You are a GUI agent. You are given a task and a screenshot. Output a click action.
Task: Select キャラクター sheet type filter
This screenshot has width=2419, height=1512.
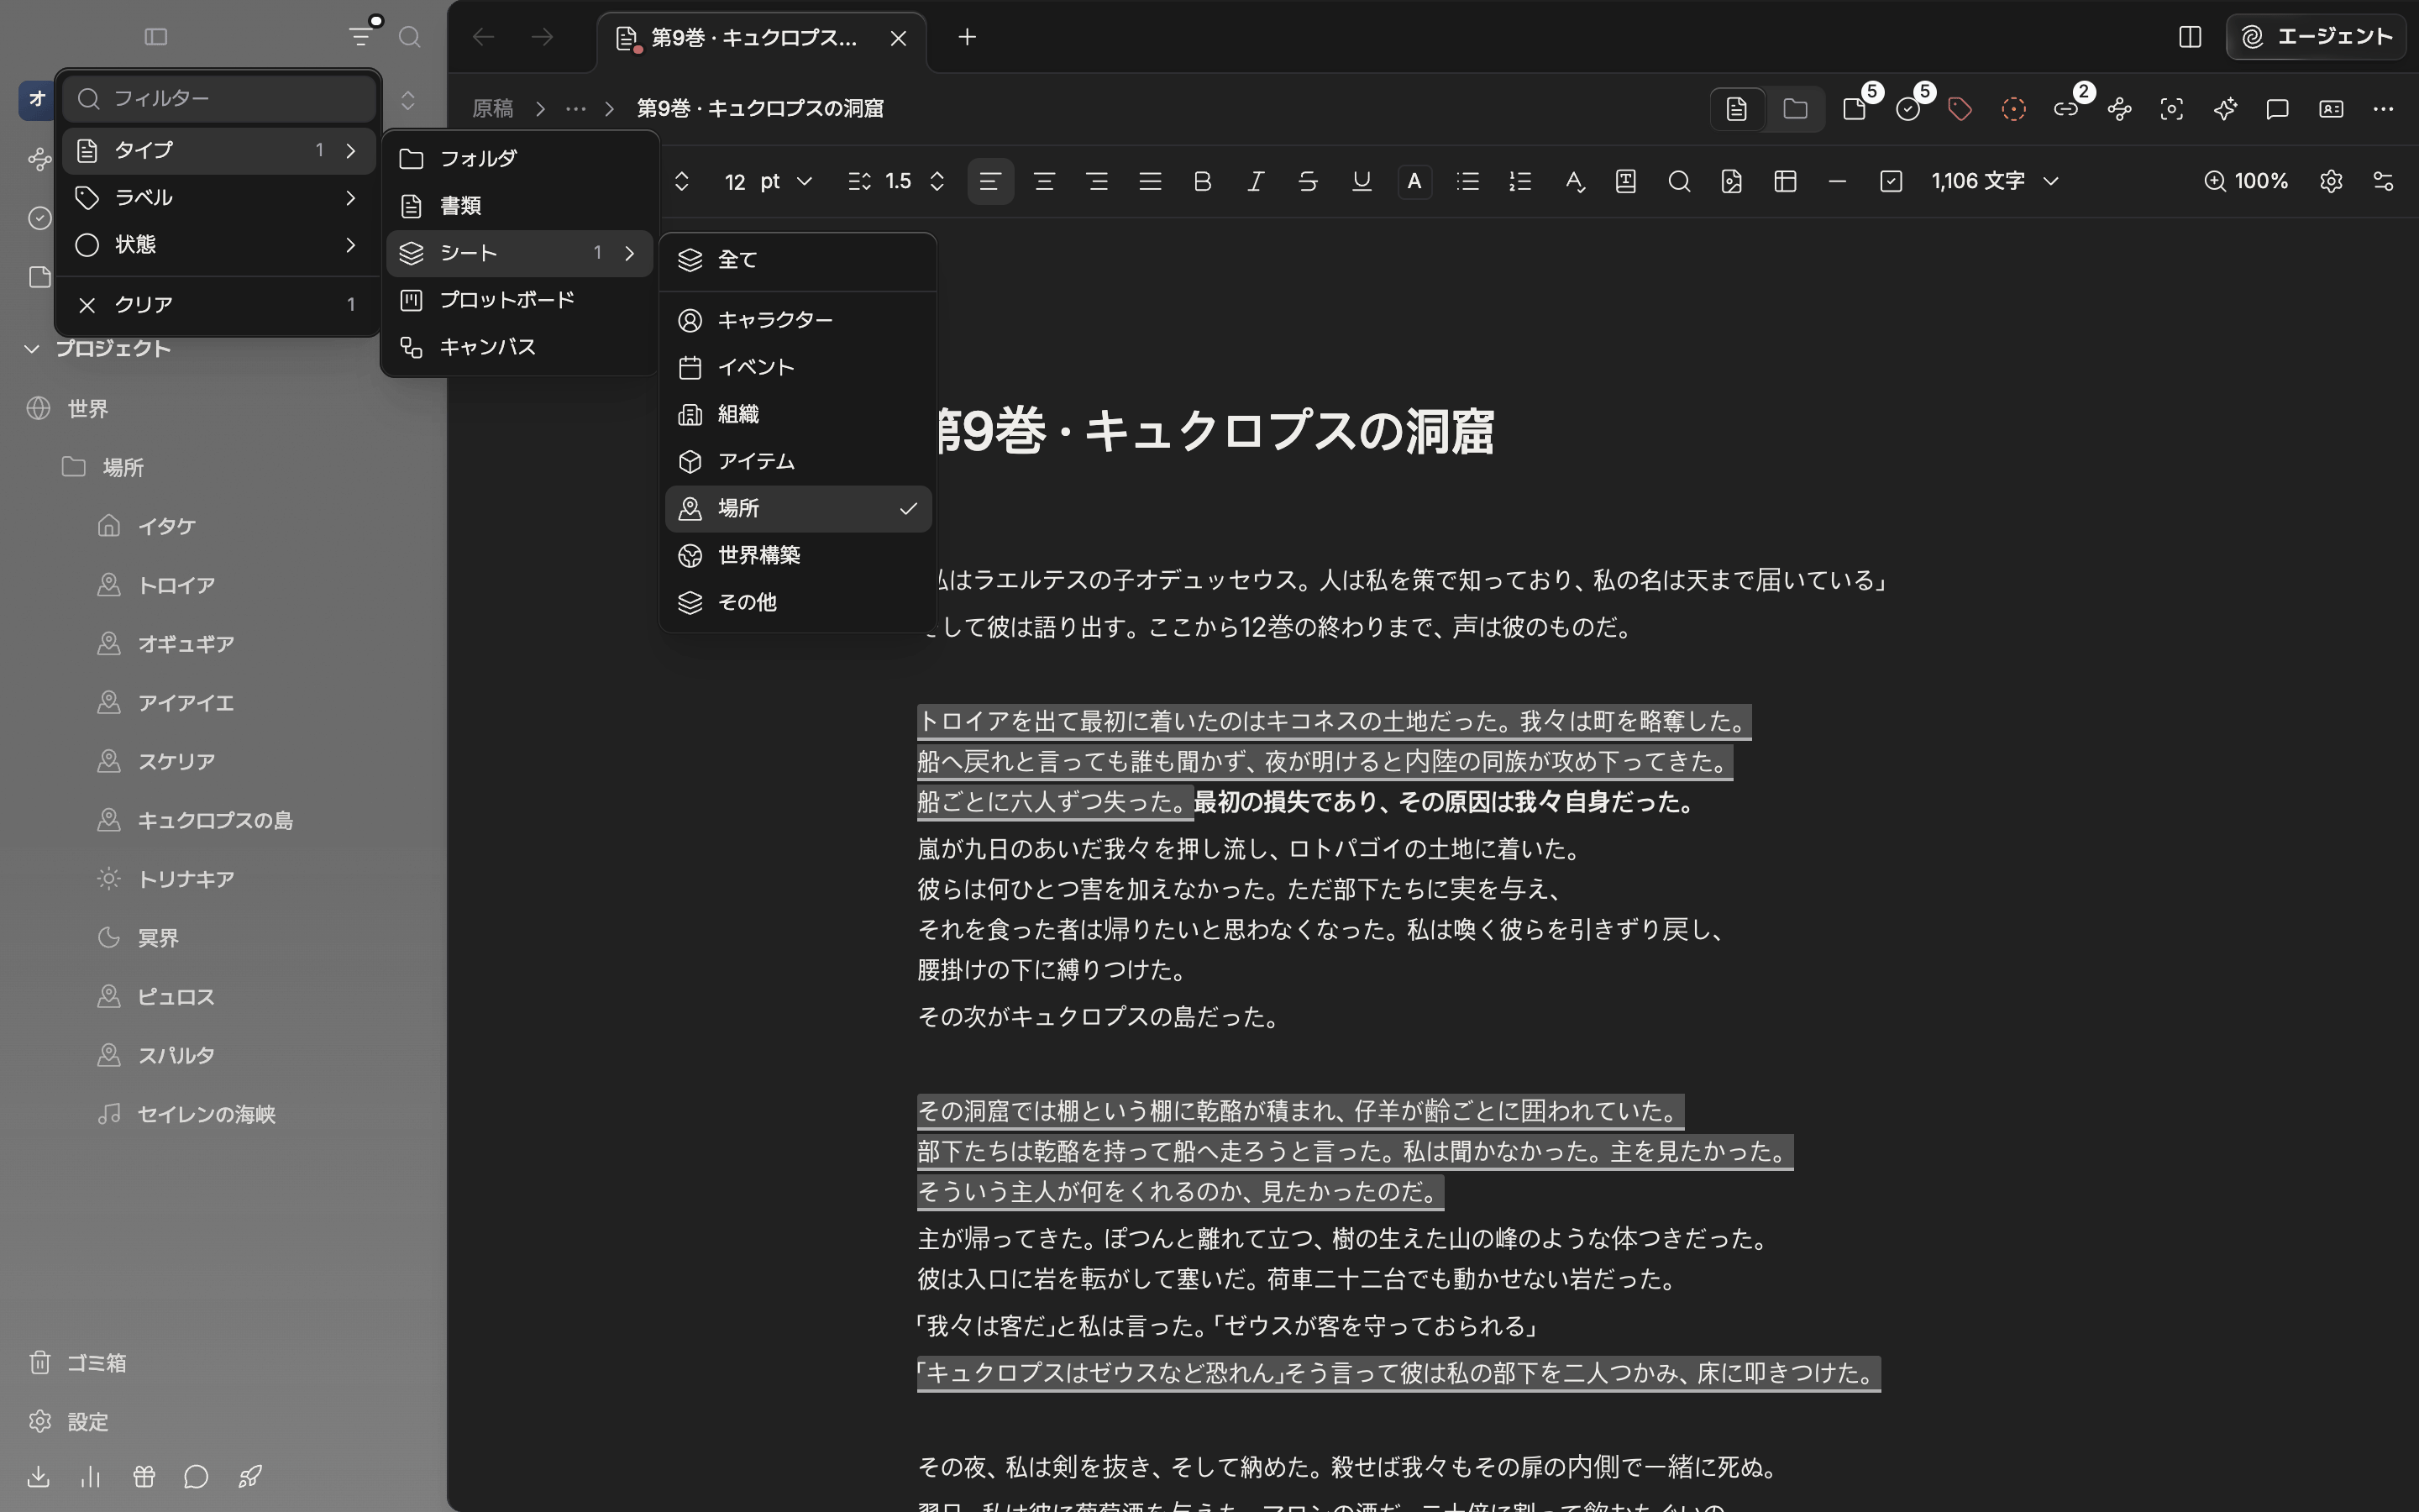(x=798, y=320)
